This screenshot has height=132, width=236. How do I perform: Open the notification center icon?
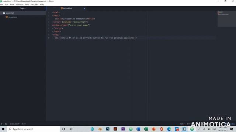tap(232, 129)
